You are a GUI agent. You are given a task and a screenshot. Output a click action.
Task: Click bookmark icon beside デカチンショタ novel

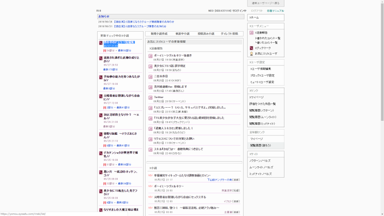click(101, 153)
